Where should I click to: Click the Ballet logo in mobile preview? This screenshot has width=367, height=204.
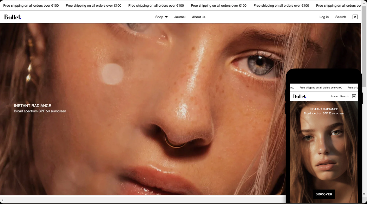tap(300, 97)
